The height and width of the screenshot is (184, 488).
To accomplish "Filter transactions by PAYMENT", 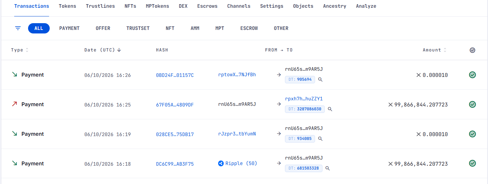I will [69, 28].
